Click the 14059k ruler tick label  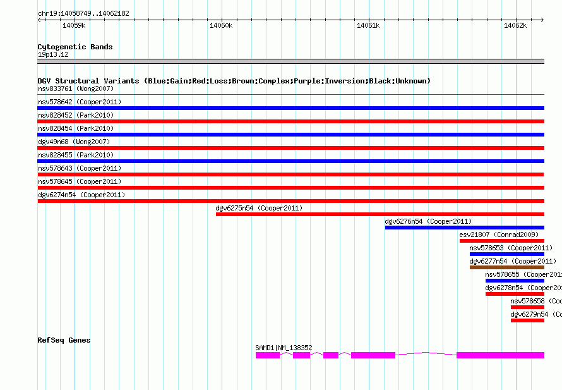pyautogui.click(x=74, y=25)
